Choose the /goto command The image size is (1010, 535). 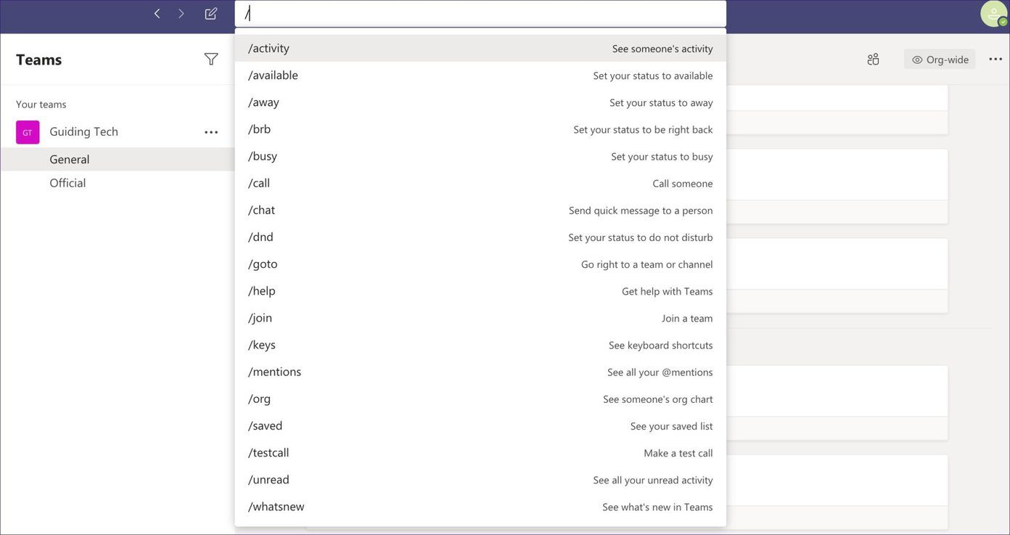[x=480, y=264]
